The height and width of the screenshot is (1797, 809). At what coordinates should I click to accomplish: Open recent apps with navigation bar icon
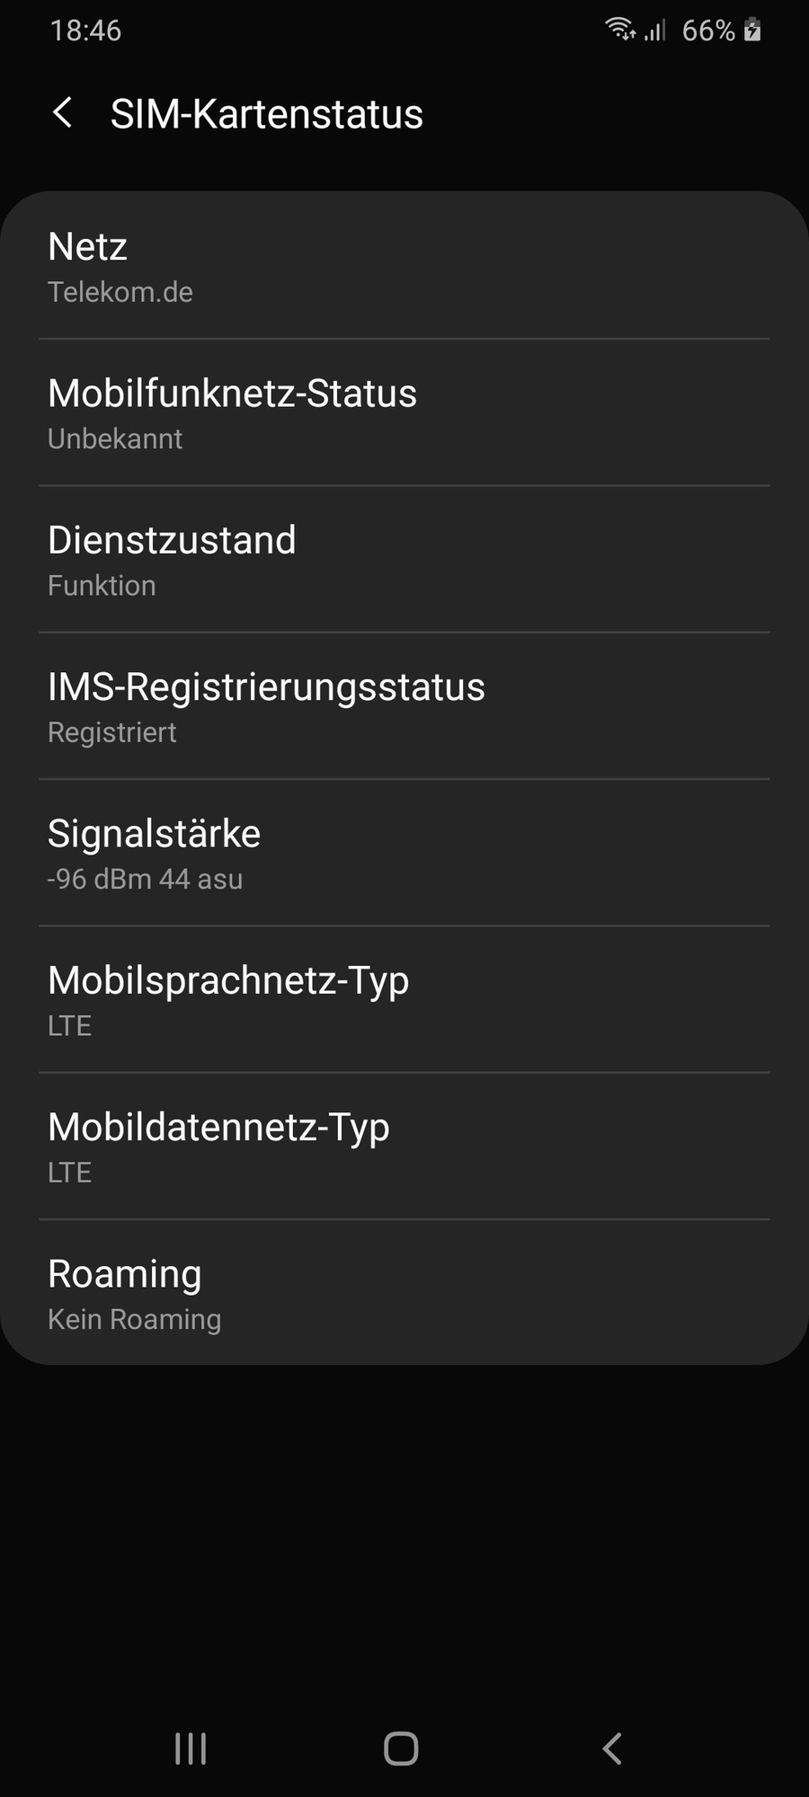[191, 1748]
